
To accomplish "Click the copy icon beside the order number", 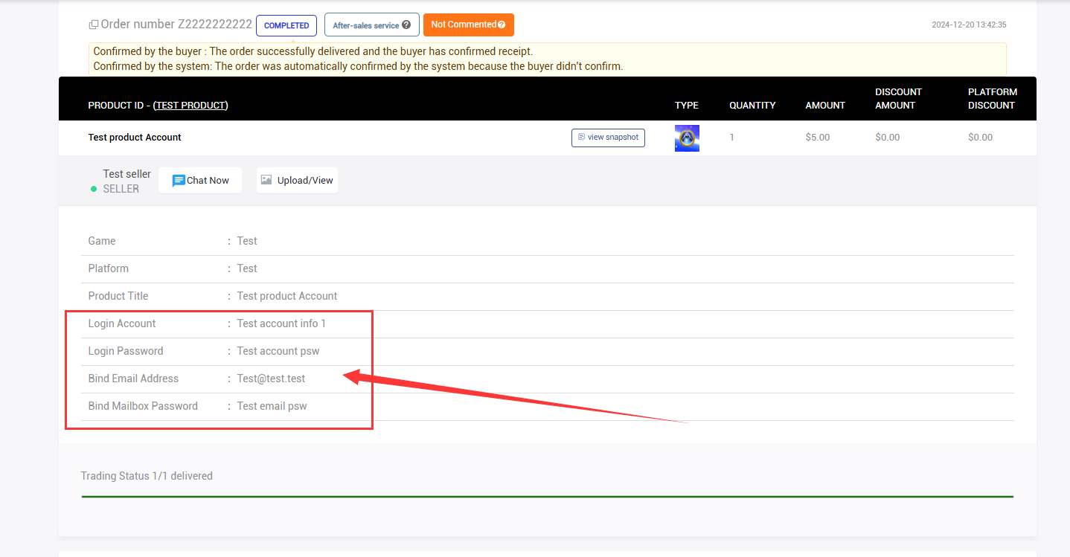I will coord(94,25).
